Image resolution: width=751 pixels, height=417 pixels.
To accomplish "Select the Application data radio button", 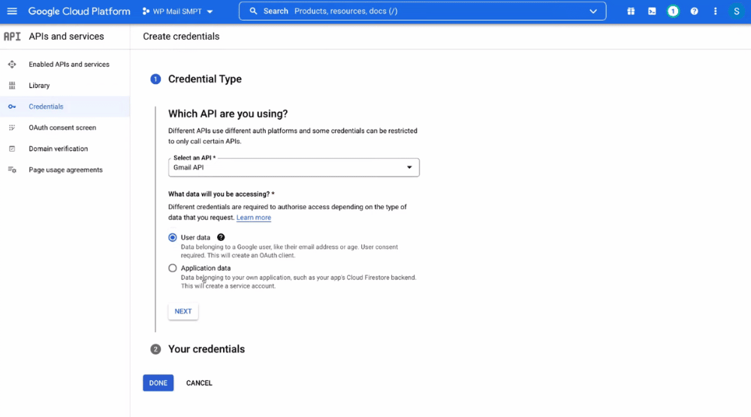I will tap(173, 268).
